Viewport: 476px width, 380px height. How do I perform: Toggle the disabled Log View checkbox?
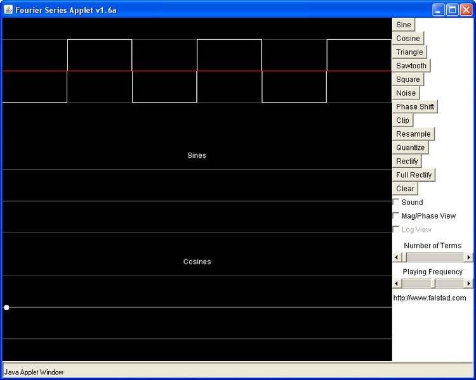(396, 229)
